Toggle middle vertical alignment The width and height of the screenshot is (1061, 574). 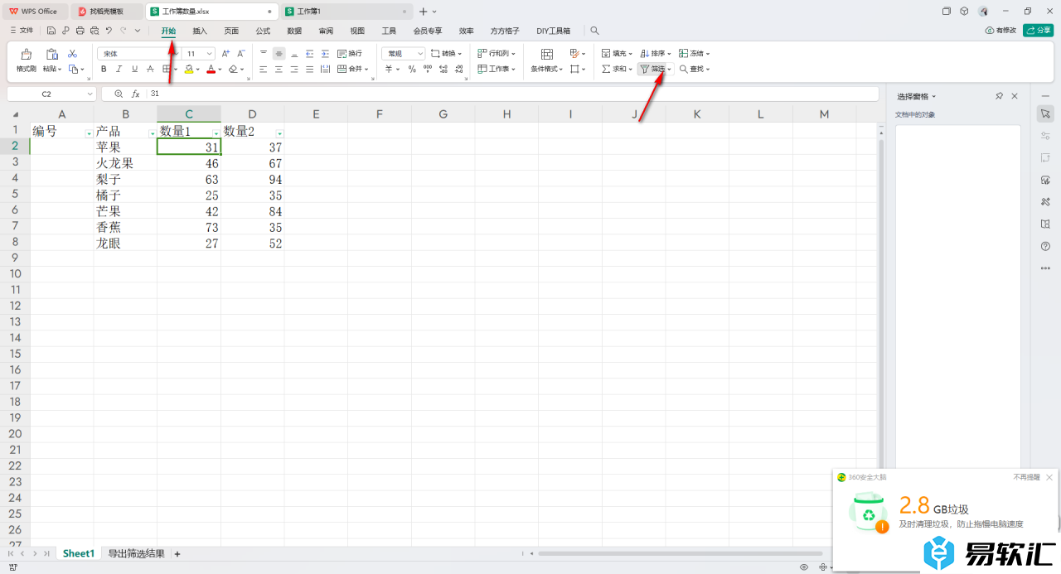tap(279, 53)
